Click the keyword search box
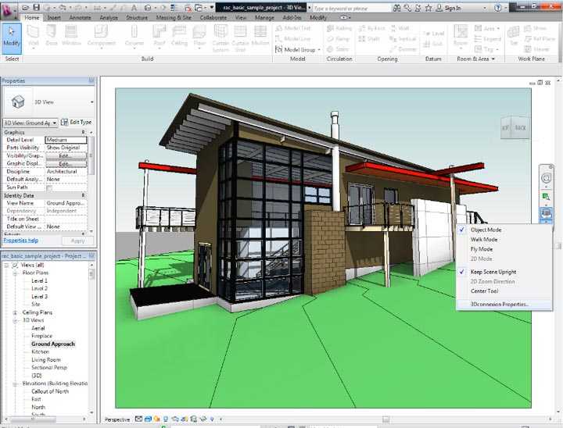The height and width of the screenshot is (428, 563). click(351, 8)
